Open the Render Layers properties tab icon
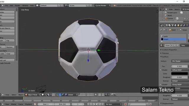 (x=170, y=25)
